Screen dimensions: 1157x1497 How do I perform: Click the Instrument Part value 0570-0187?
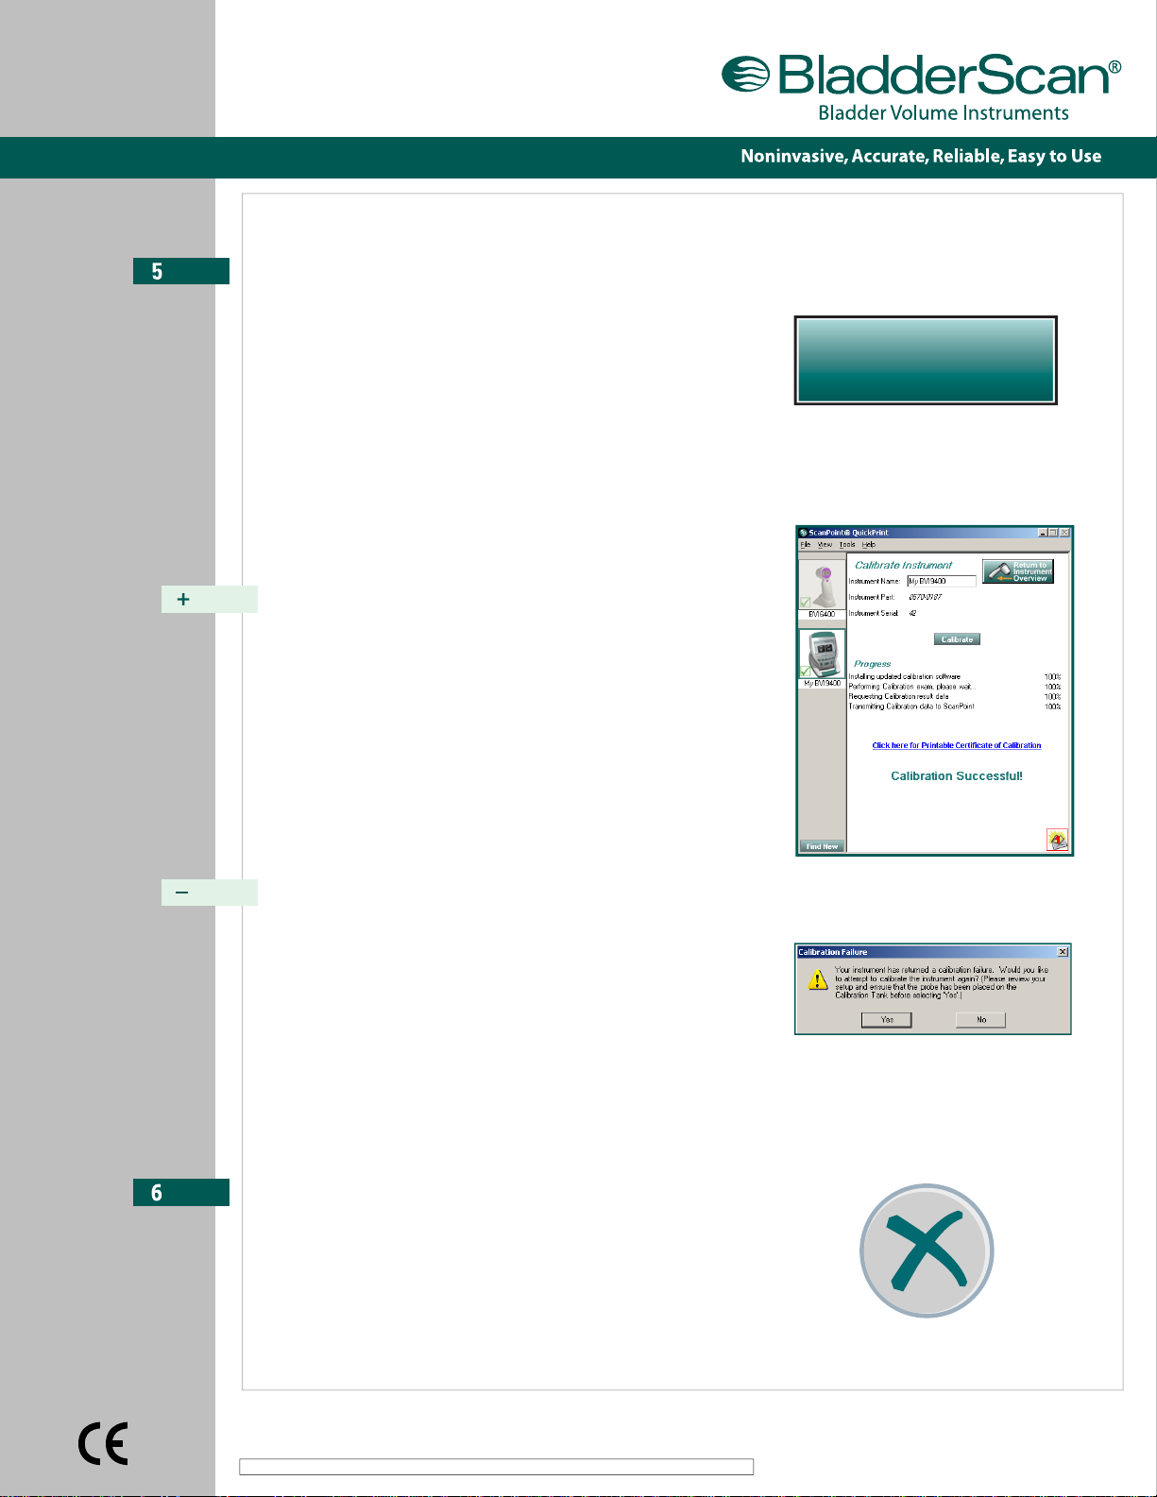point(926,597)
